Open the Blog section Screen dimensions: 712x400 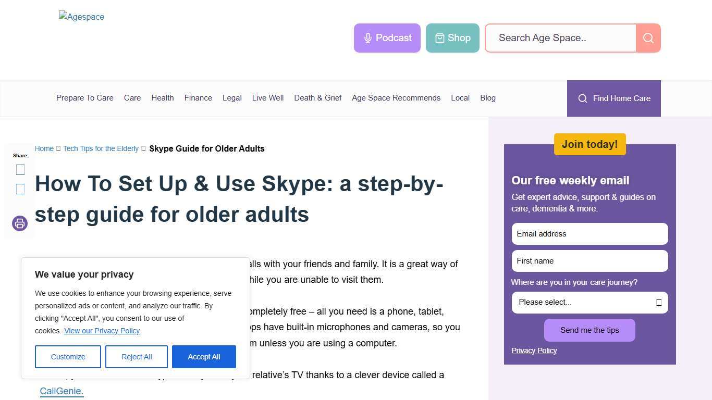pyautogui.click(x=487, y=98)
